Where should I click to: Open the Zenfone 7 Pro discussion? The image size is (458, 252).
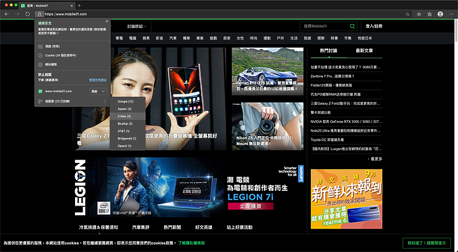[332, 76]
